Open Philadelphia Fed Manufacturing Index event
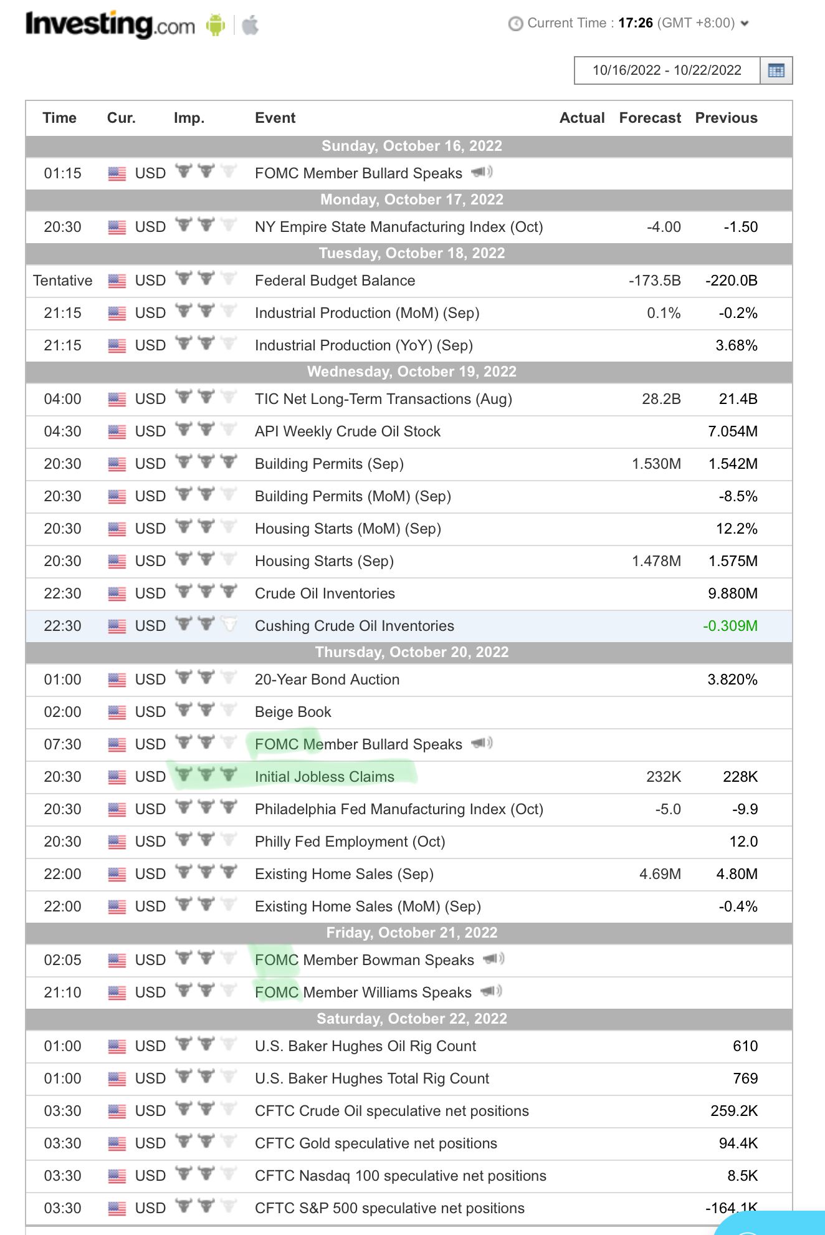825x1235 pixels. [x=399, y=809]
